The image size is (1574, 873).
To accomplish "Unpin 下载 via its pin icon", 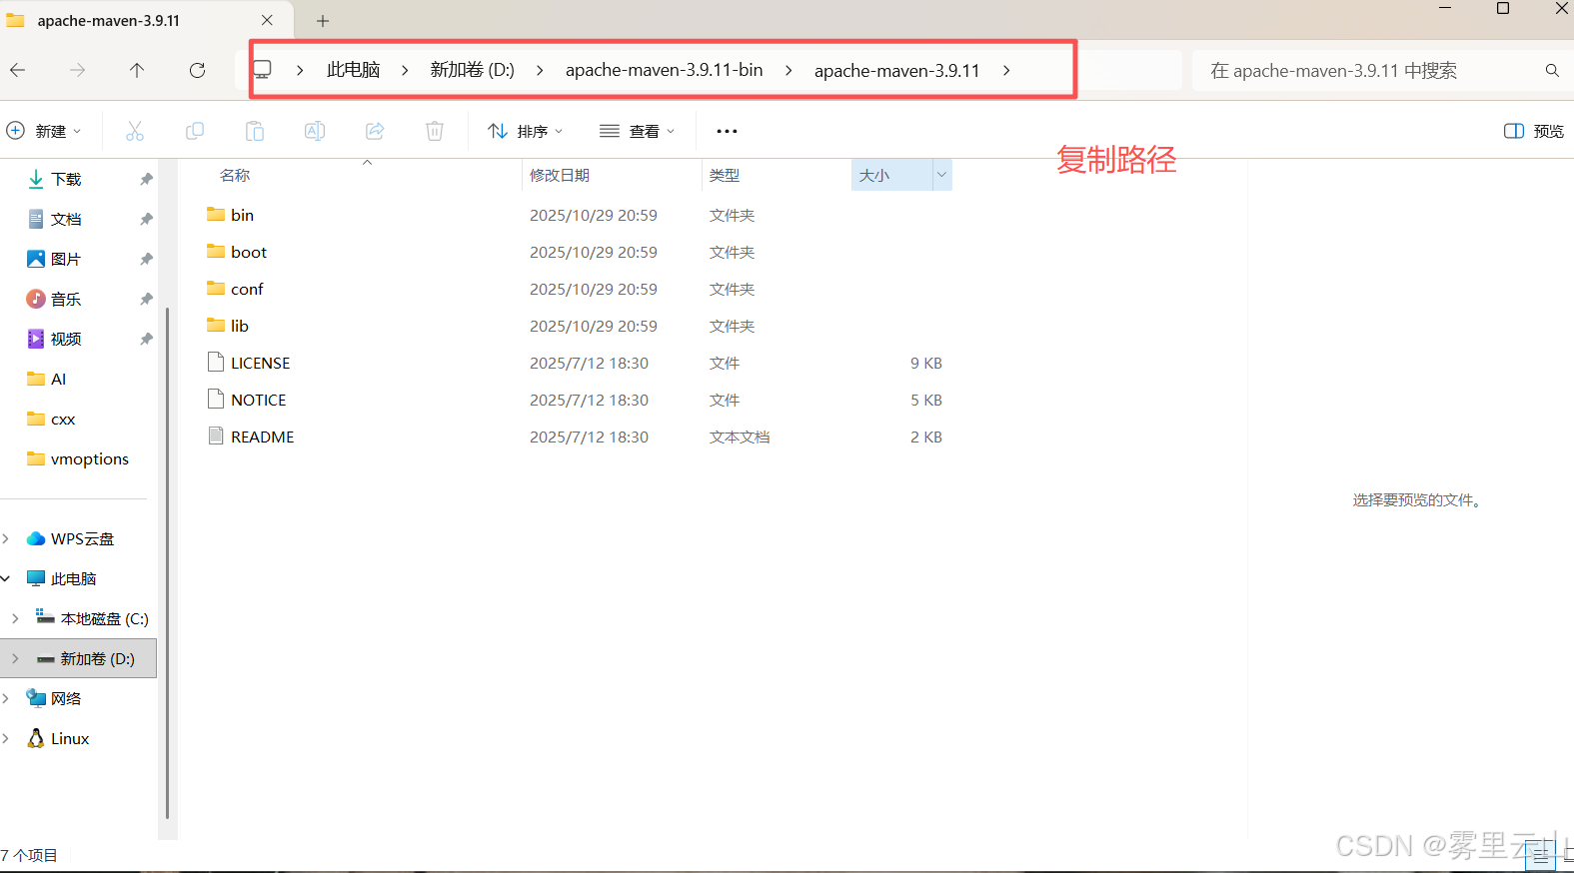I will tap(146, 179).
